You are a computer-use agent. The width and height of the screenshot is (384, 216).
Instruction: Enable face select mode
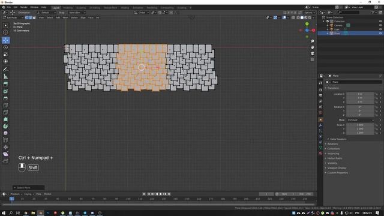tap(34, 17)
